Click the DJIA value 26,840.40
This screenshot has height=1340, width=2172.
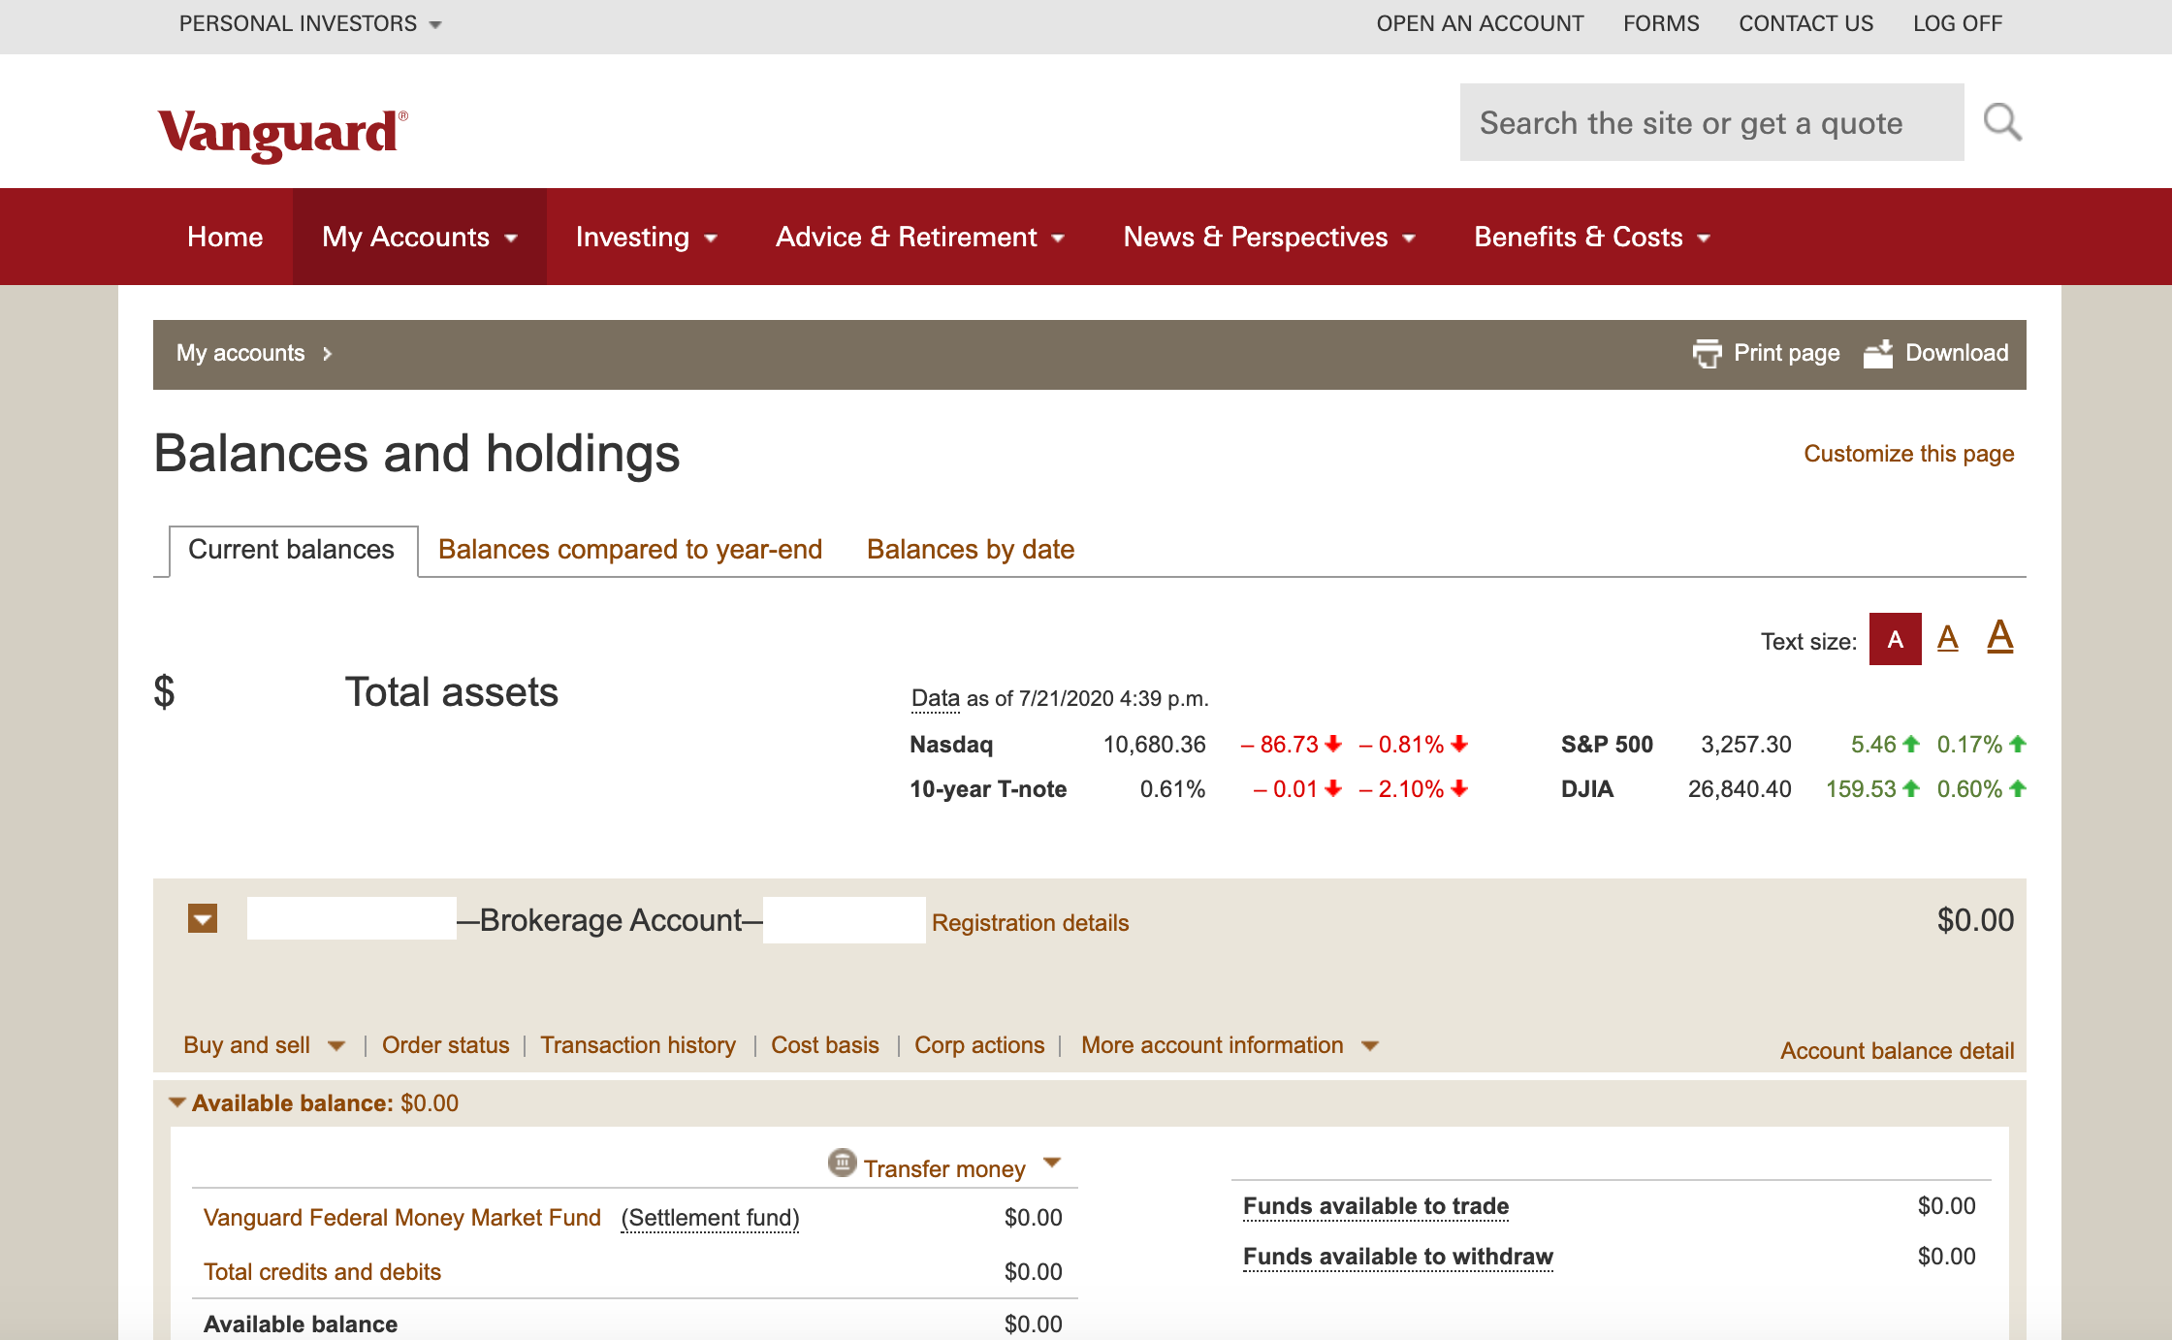tap(1740, 789)
